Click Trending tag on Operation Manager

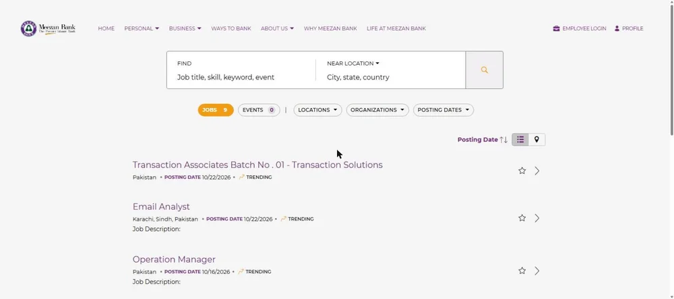[x=255, y=272]
